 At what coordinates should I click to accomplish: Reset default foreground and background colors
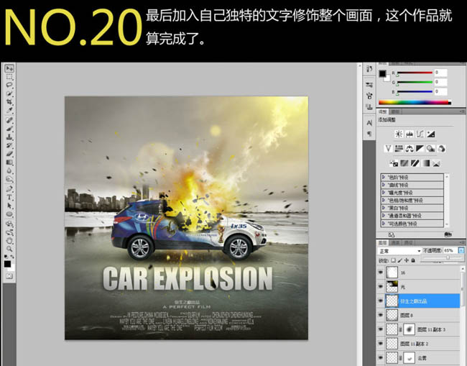[6, 256]
